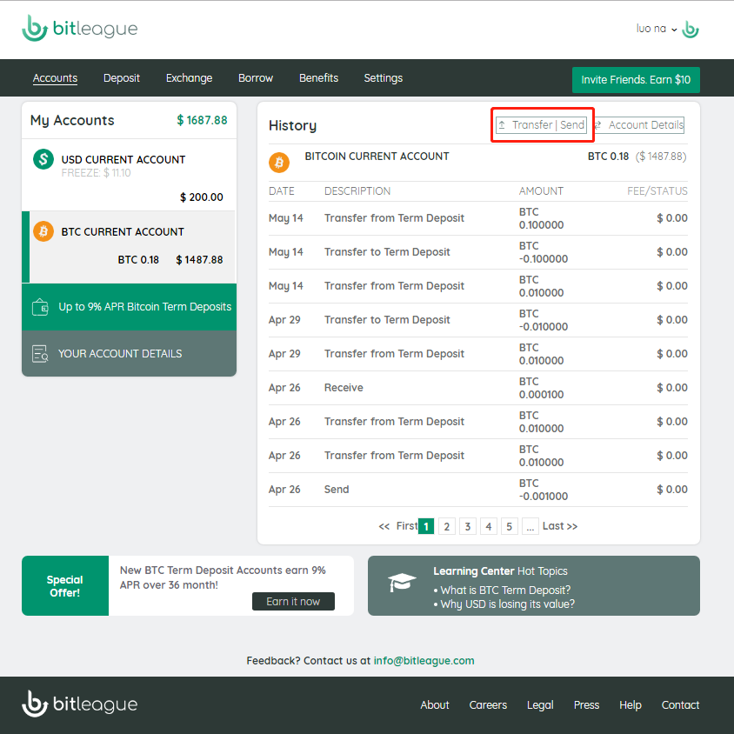Click the Learning Center graduation cap icon
734x734 pixels.
[x=402, y=583]
